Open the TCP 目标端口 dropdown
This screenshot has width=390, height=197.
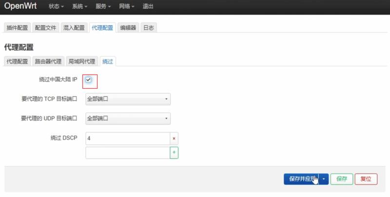tap(128, 99)
